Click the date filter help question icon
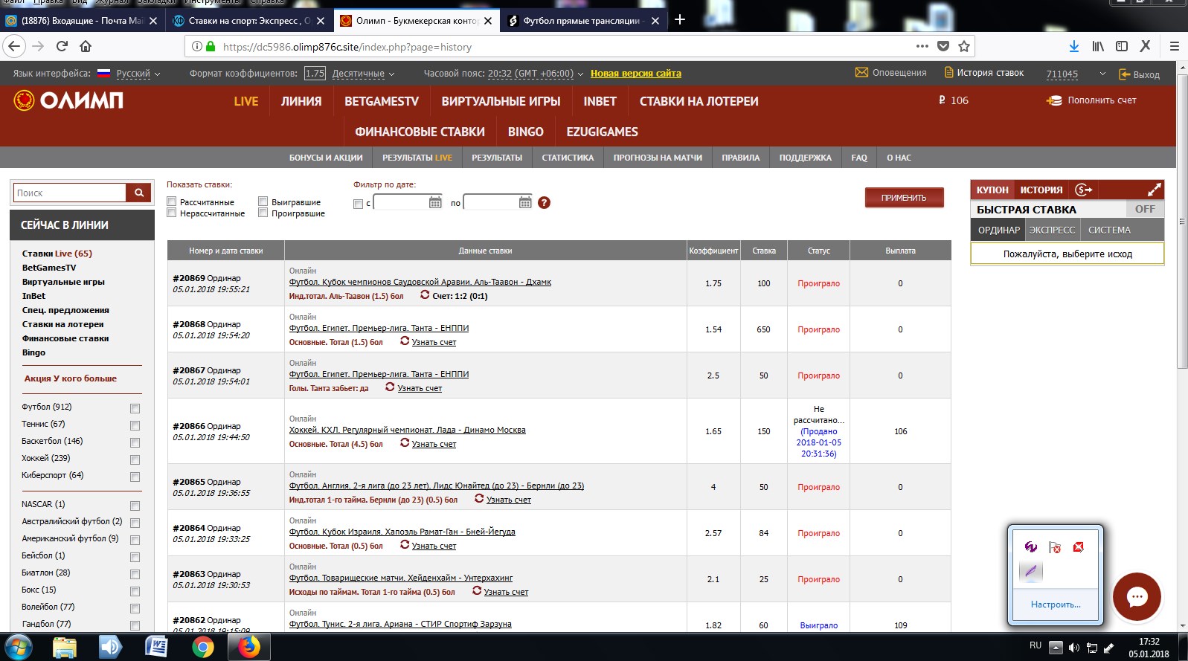 coord(544,202)
